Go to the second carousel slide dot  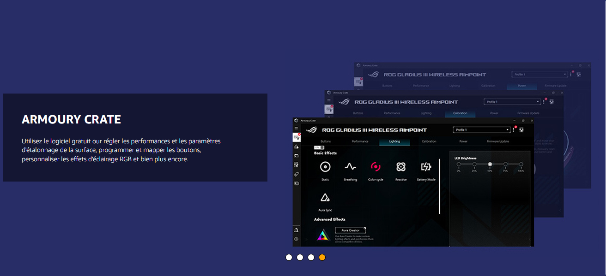coord(300,257)
